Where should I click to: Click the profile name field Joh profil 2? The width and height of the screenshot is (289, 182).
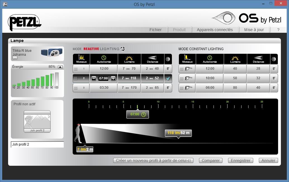37,144
